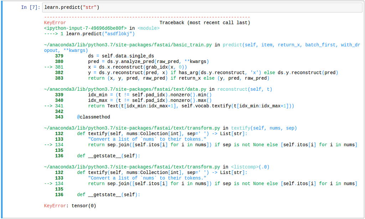Screen dimensions: 365x219
Task: Click the <listcomp>(.0) frame label
Action: [250, 167]
